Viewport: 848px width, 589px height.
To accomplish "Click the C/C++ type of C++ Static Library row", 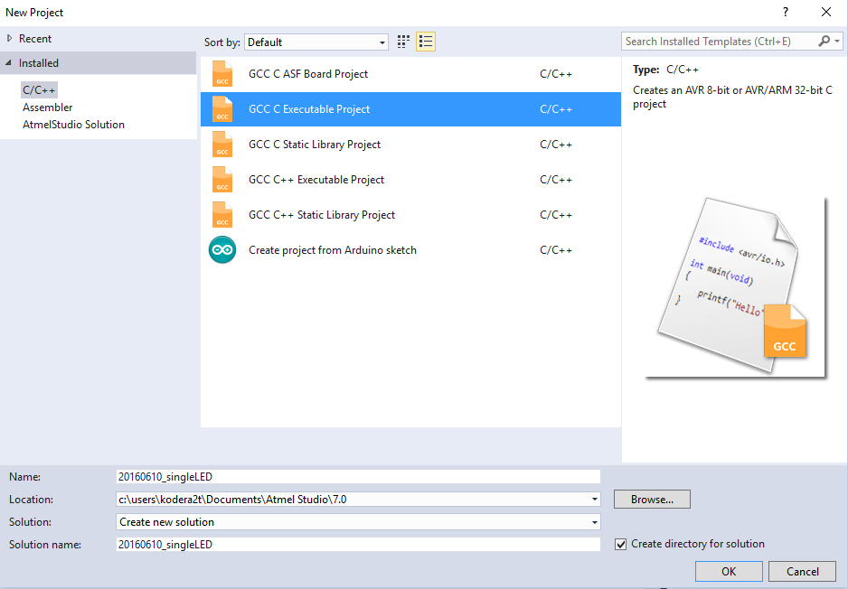I will tap(555, 214).
